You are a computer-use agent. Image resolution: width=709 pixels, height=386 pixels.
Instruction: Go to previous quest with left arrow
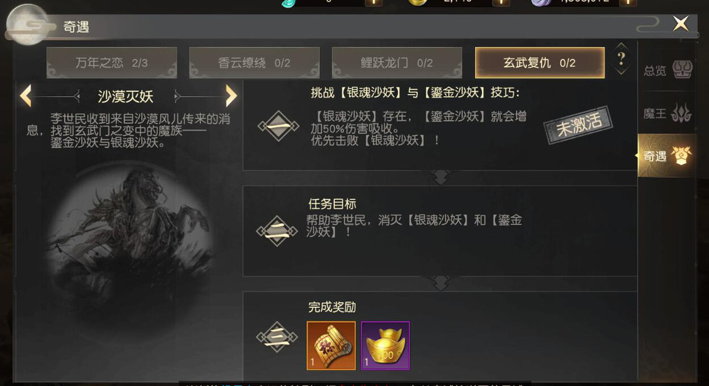click(26, 96)
